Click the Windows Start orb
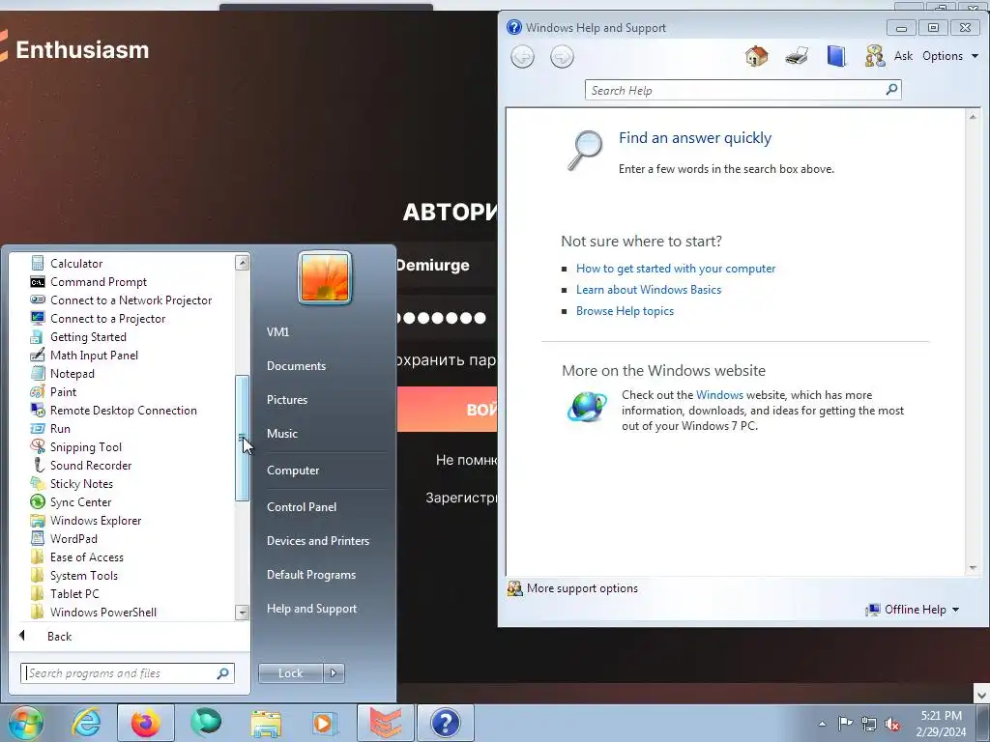Viewport: 990px width, 742px height. (26, 723)
